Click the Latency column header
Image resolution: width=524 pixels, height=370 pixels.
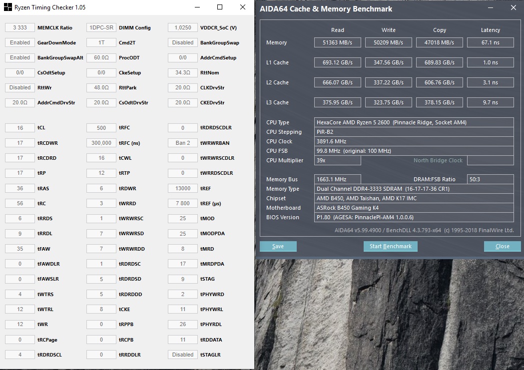click(490, 30)
